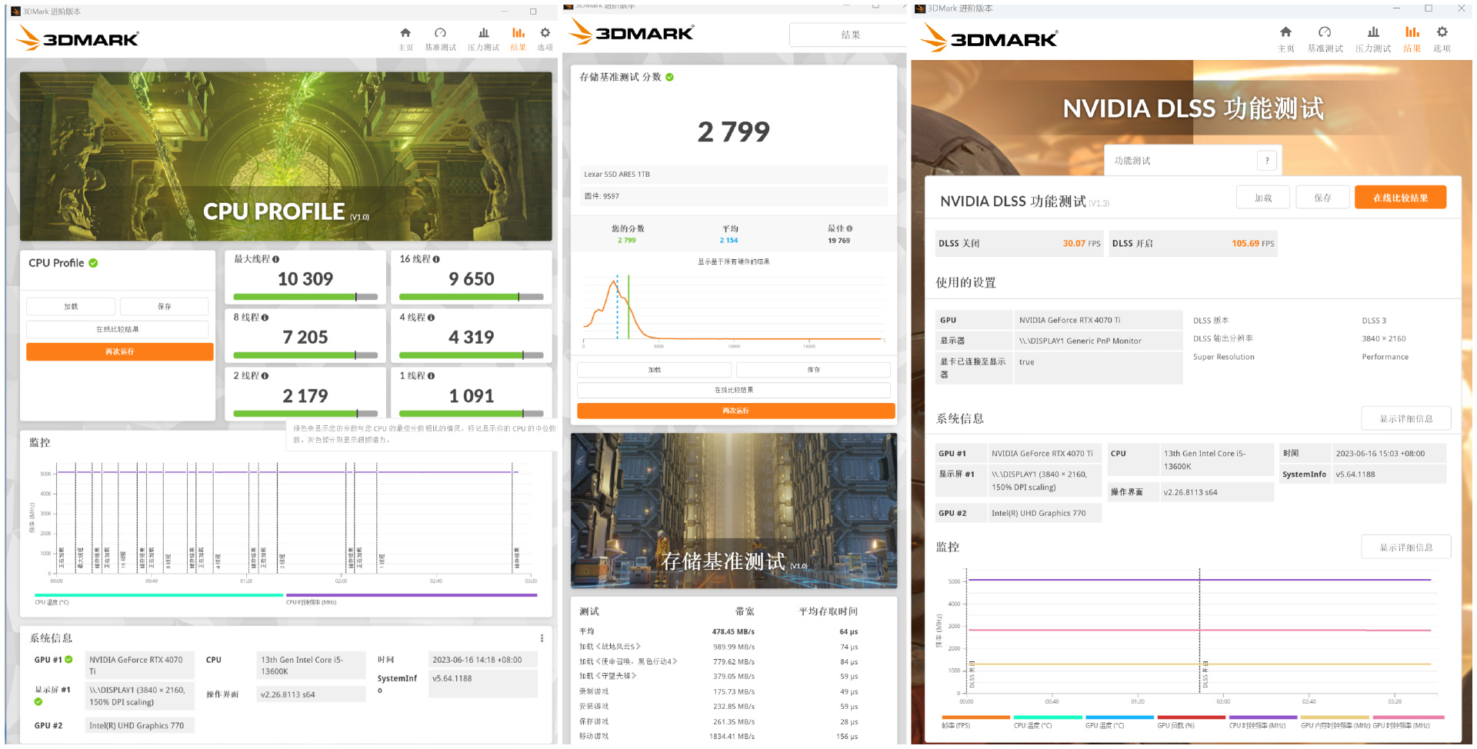Image resolution: width=1477 pixels, height=749 pixels.
Task: Click 加载 button in CPU Profile window
Action: coord(71,307)
